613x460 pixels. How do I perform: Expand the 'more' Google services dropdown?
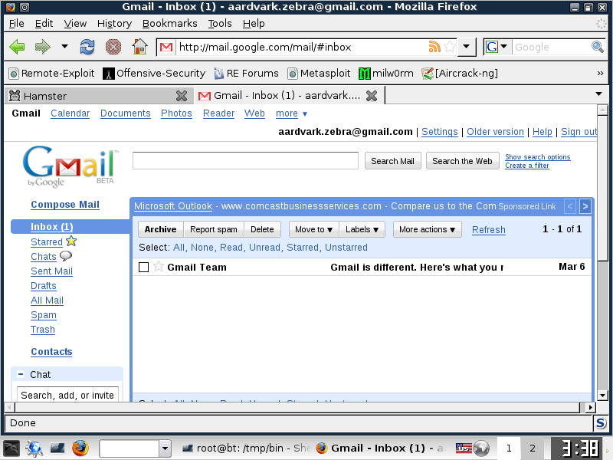291,113
